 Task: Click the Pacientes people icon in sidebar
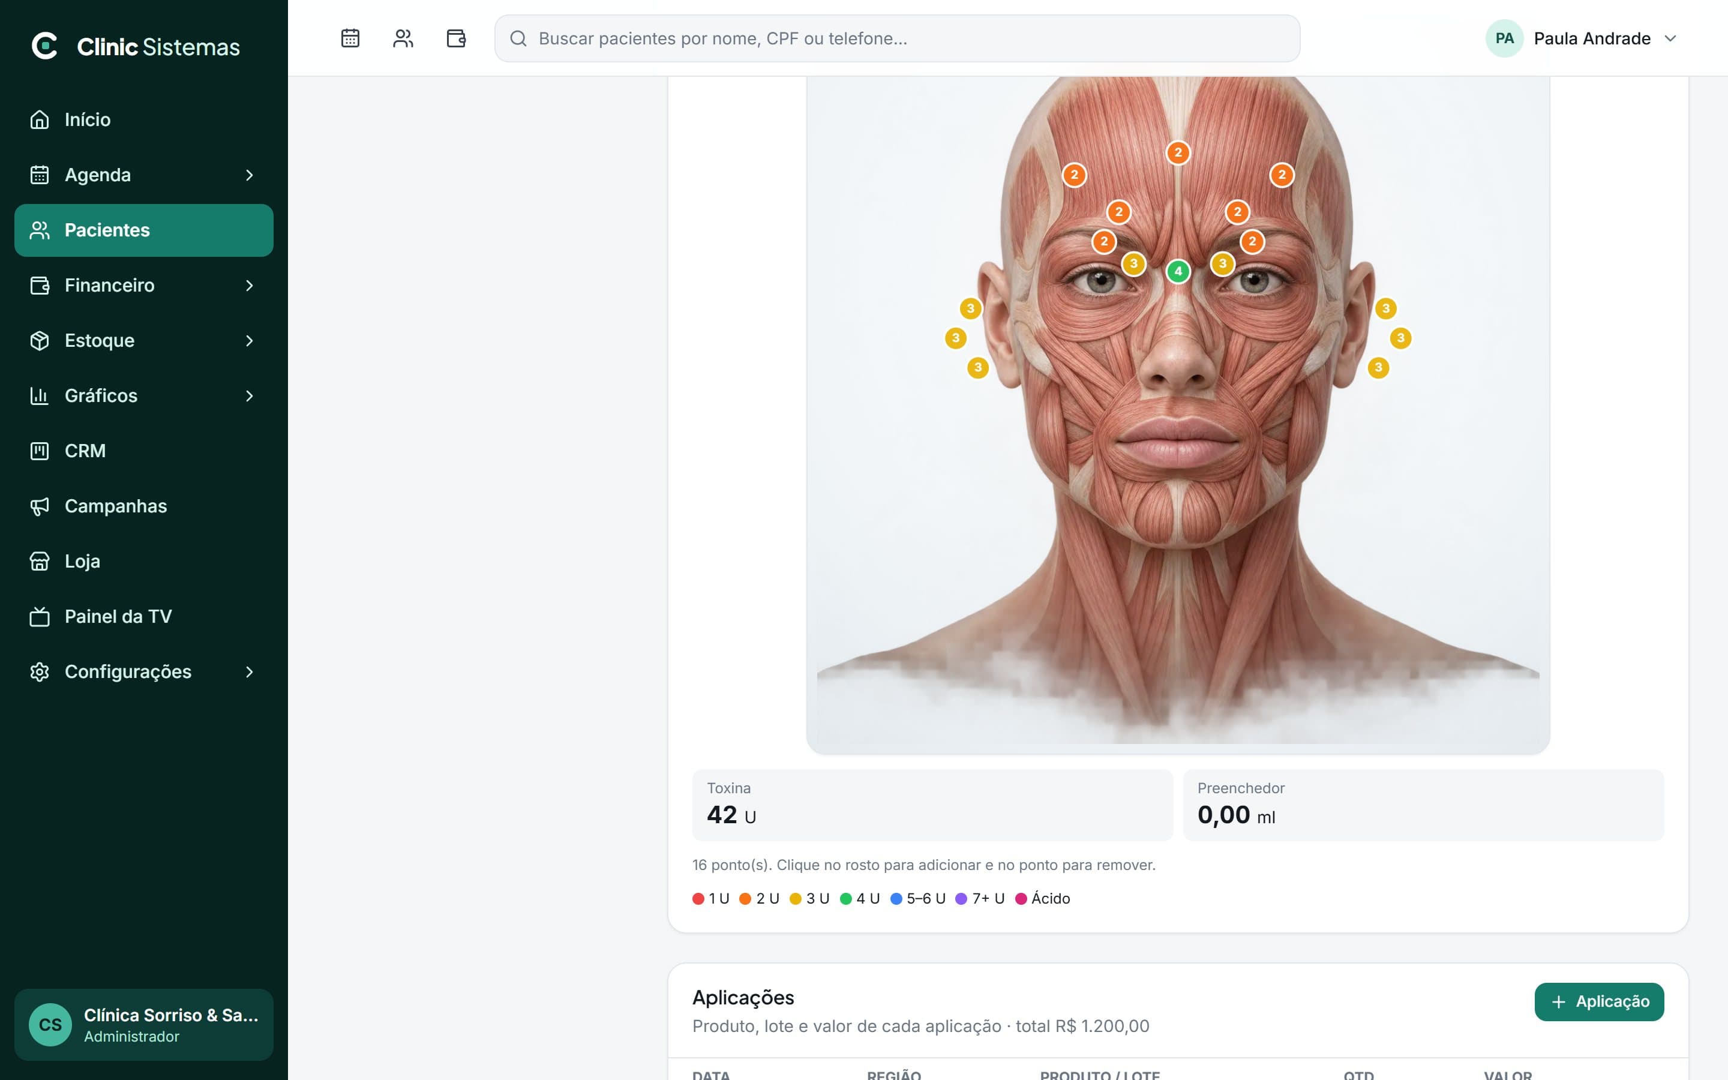pyautogui.click(x=39, y=230)
